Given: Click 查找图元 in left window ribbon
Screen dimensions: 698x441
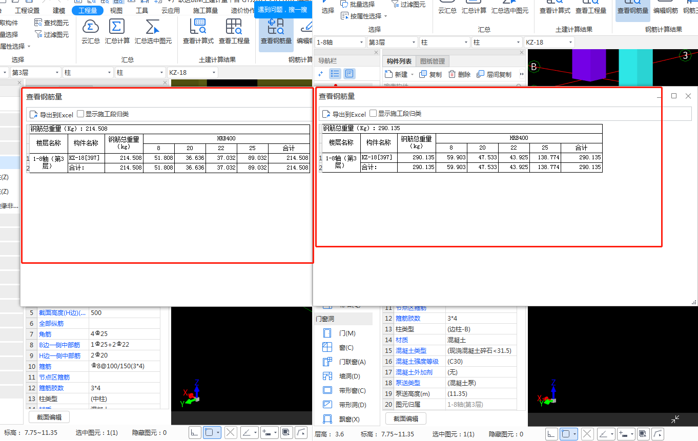Looking at the screenshot, I should [52, 23].
